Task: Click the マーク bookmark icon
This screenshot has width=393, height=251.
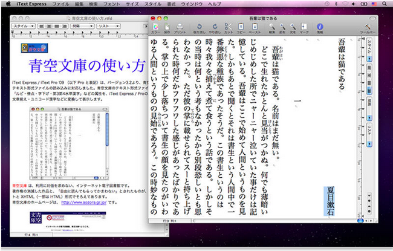Action: (x=304, y=28)
